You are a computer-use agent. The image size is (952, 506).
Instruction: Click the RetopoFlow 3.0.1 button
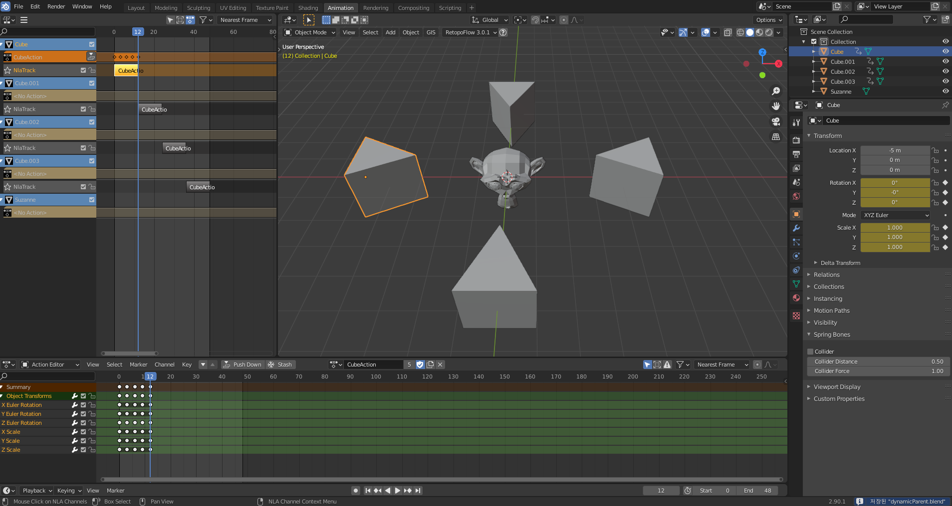(x=471, y=32)
